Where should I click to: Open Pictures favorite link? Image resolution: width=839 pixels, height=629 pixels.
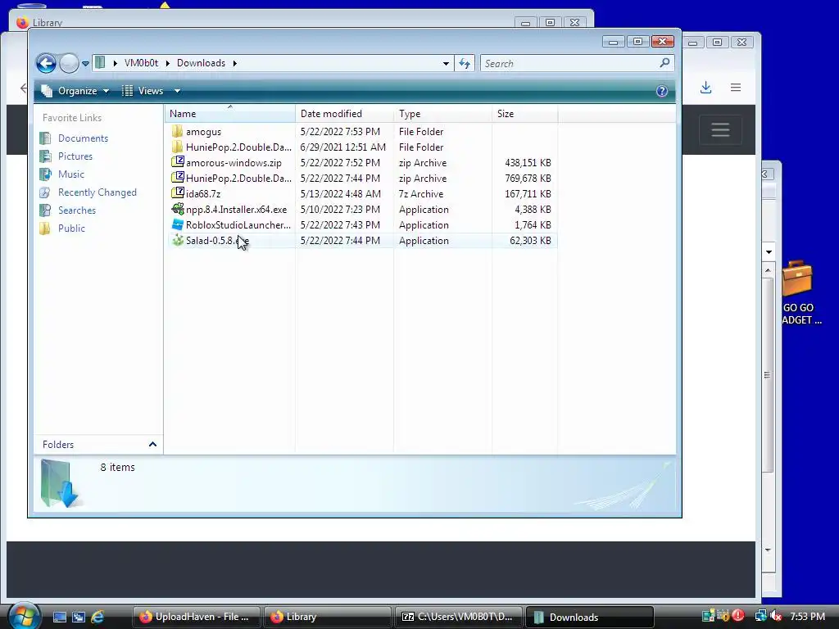point(75,156)
